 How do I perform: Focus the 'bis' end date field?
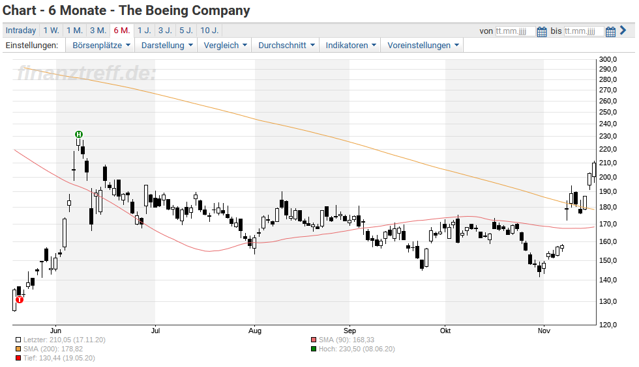(x=584, y=31)
